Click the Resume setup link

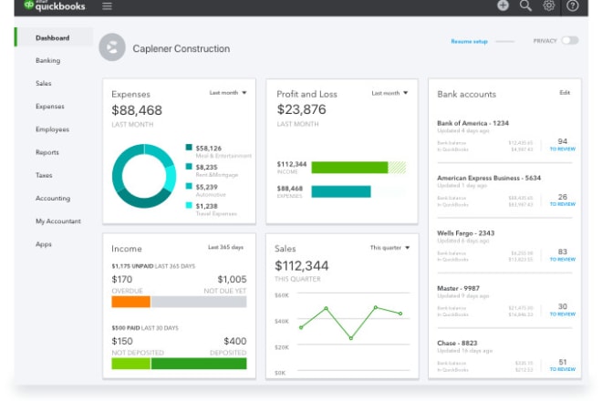pos(469,41)
